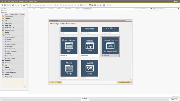Select the Process Flow widget
The height and width of the screenshot is (101, 180).
(90, 47)
